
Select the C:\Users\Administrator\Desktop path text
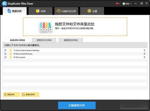pos(26,50)
